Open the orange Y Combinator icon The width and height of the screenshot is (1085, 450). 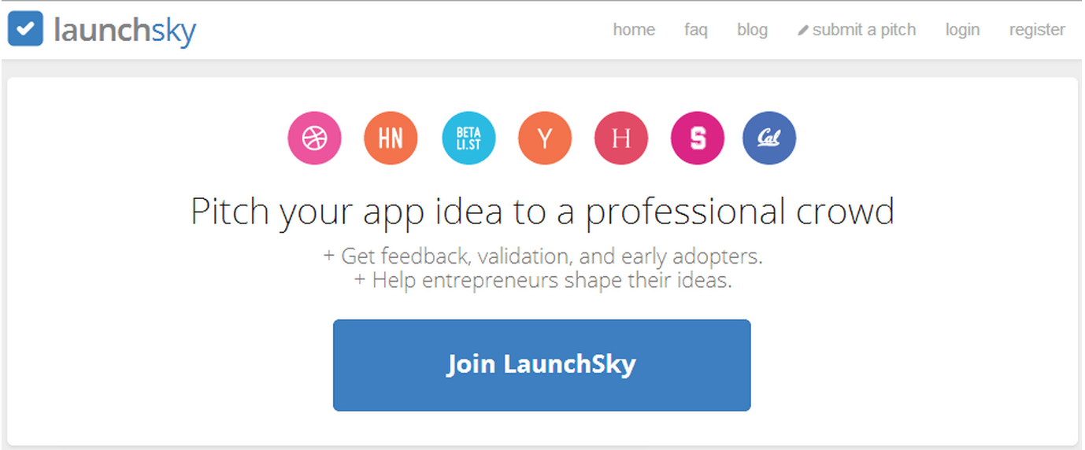(545, 138)
